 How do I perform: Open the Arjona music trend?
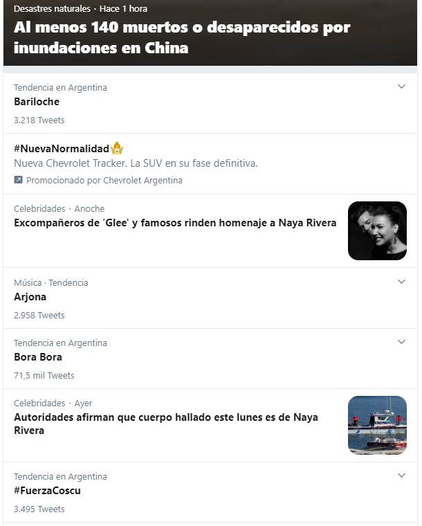[30, 297]
